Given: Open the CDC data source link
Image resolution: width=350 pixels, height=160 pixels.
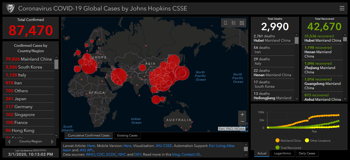Looking at the screenshot, I should (x=101, y=154).
